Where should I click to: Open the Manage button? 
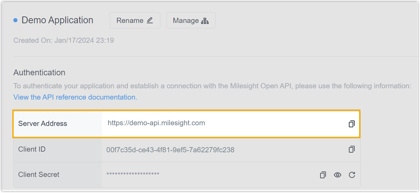tap(191, 20)
